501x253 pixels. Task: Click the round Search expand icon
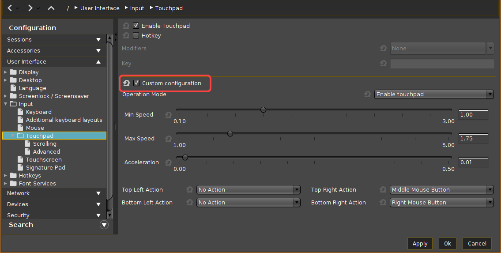(x=104, y=225)
